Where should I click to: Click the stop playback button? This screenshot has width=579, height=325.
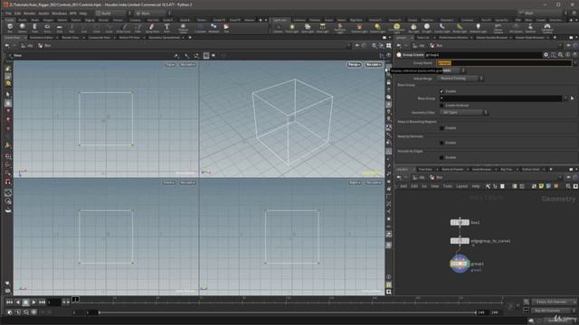(25, 302)
